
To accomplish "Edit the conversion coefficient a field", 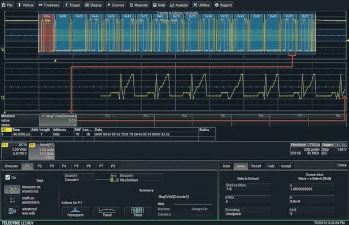I will 312,187.
